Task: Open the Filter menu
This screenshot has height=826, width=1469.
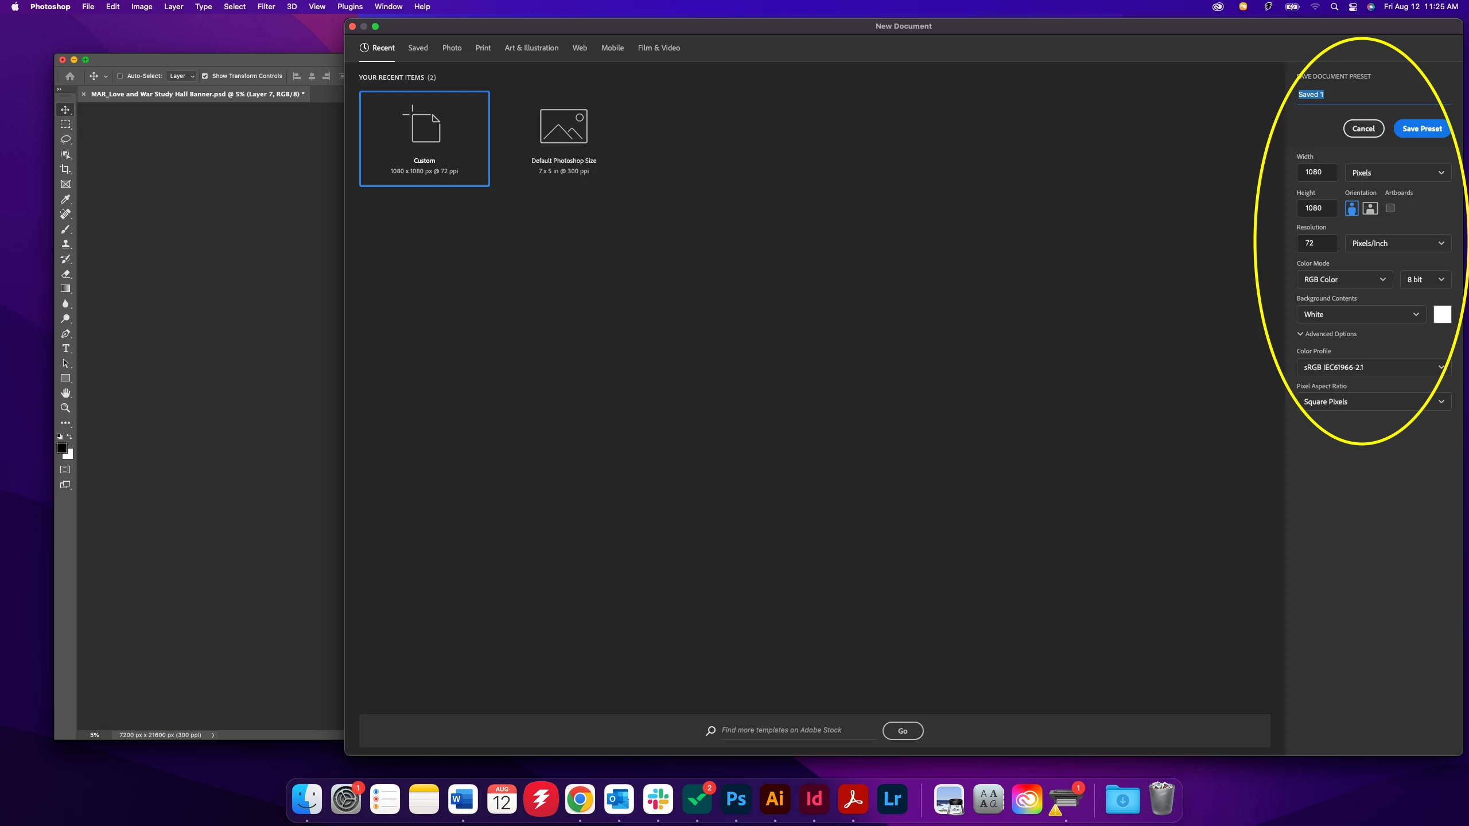Action: tap(266, 7)
